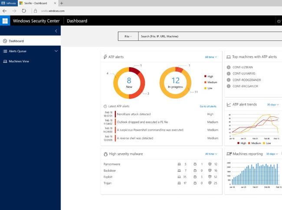Open Machines reporting 30 days dropdown
This screenshot has height=210, width=282.
tap(272, 154)
